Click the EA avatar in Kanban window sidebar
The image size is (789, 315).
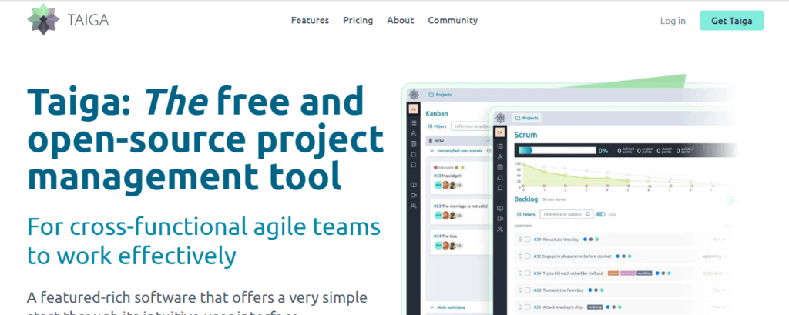click(413, 109)
